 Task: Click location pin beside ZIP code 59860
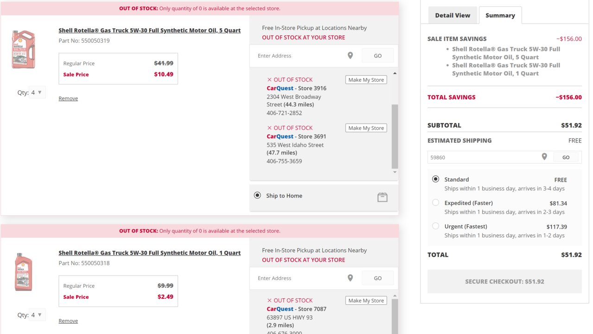click(x=544, y=157)
